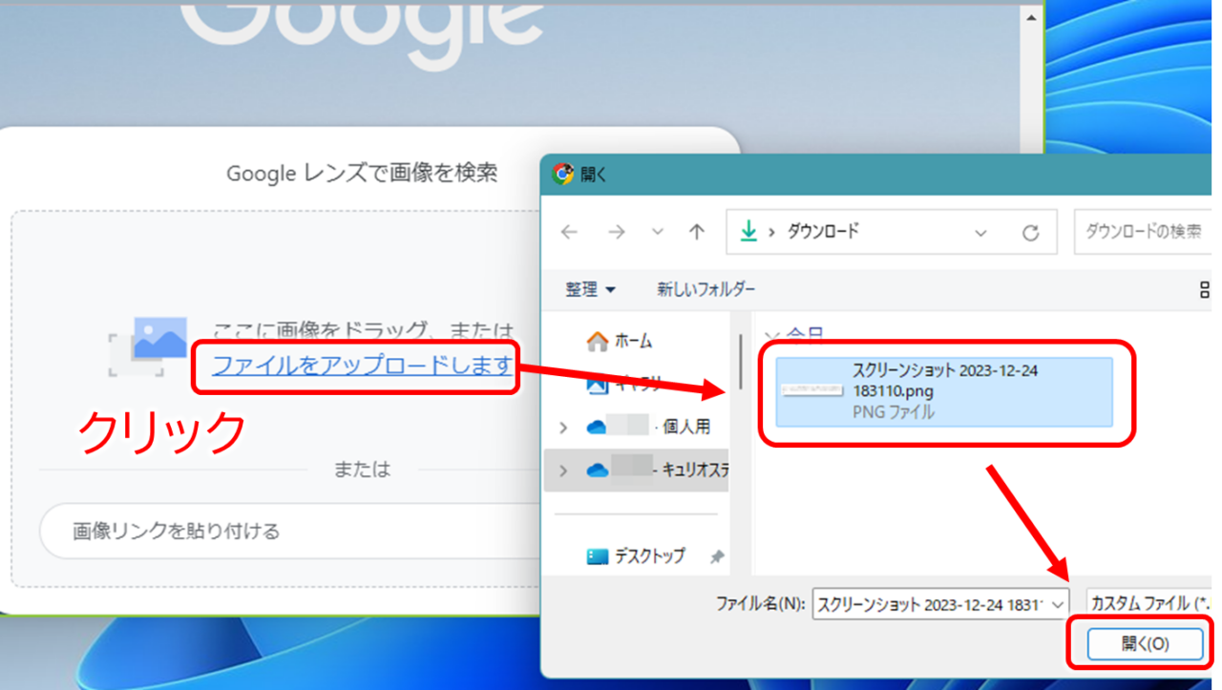Collapse the 今日 group chevron

tap(773, 336)
